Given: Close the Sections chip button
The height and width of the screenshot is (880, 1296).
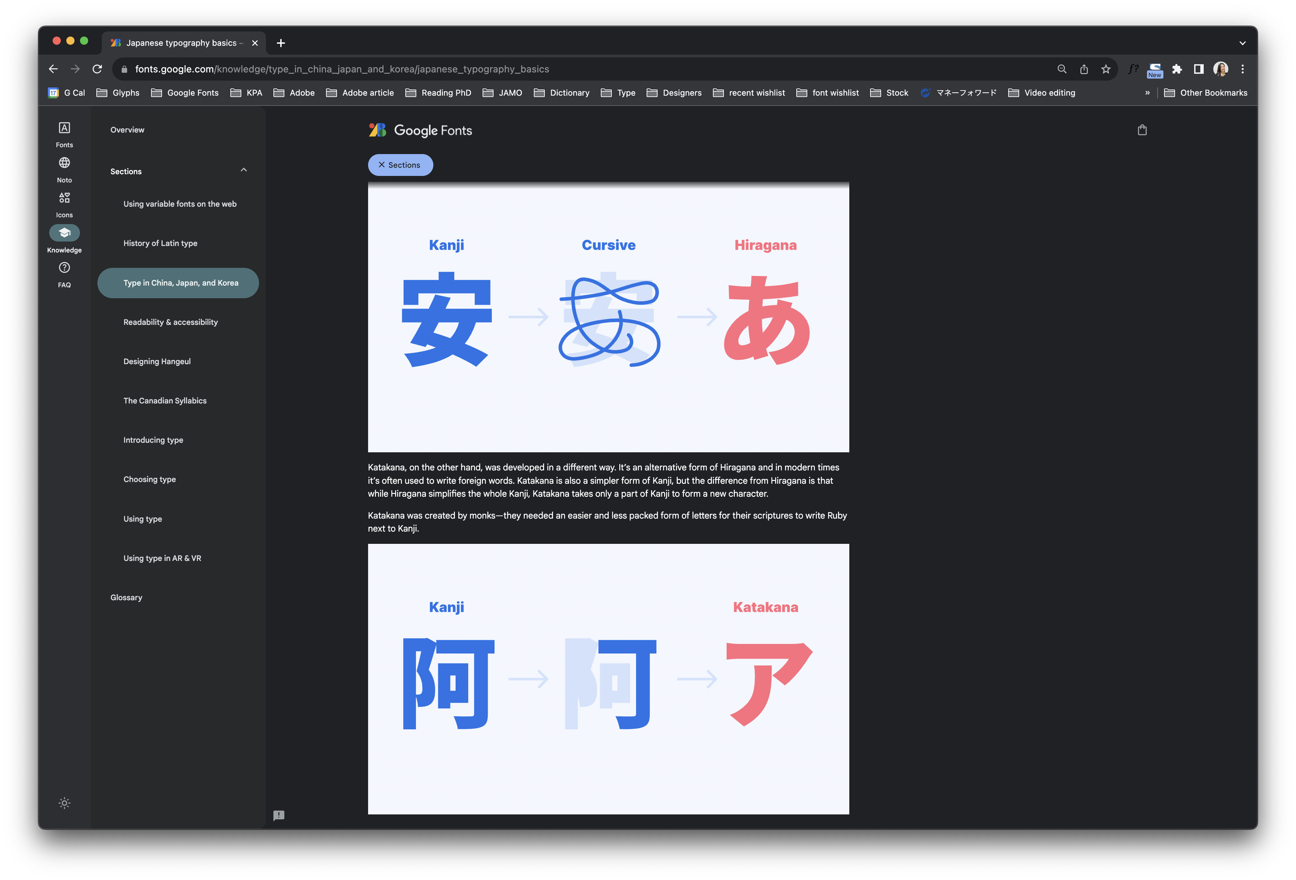Looking at the screenshot, I should [x=401, y=165].
